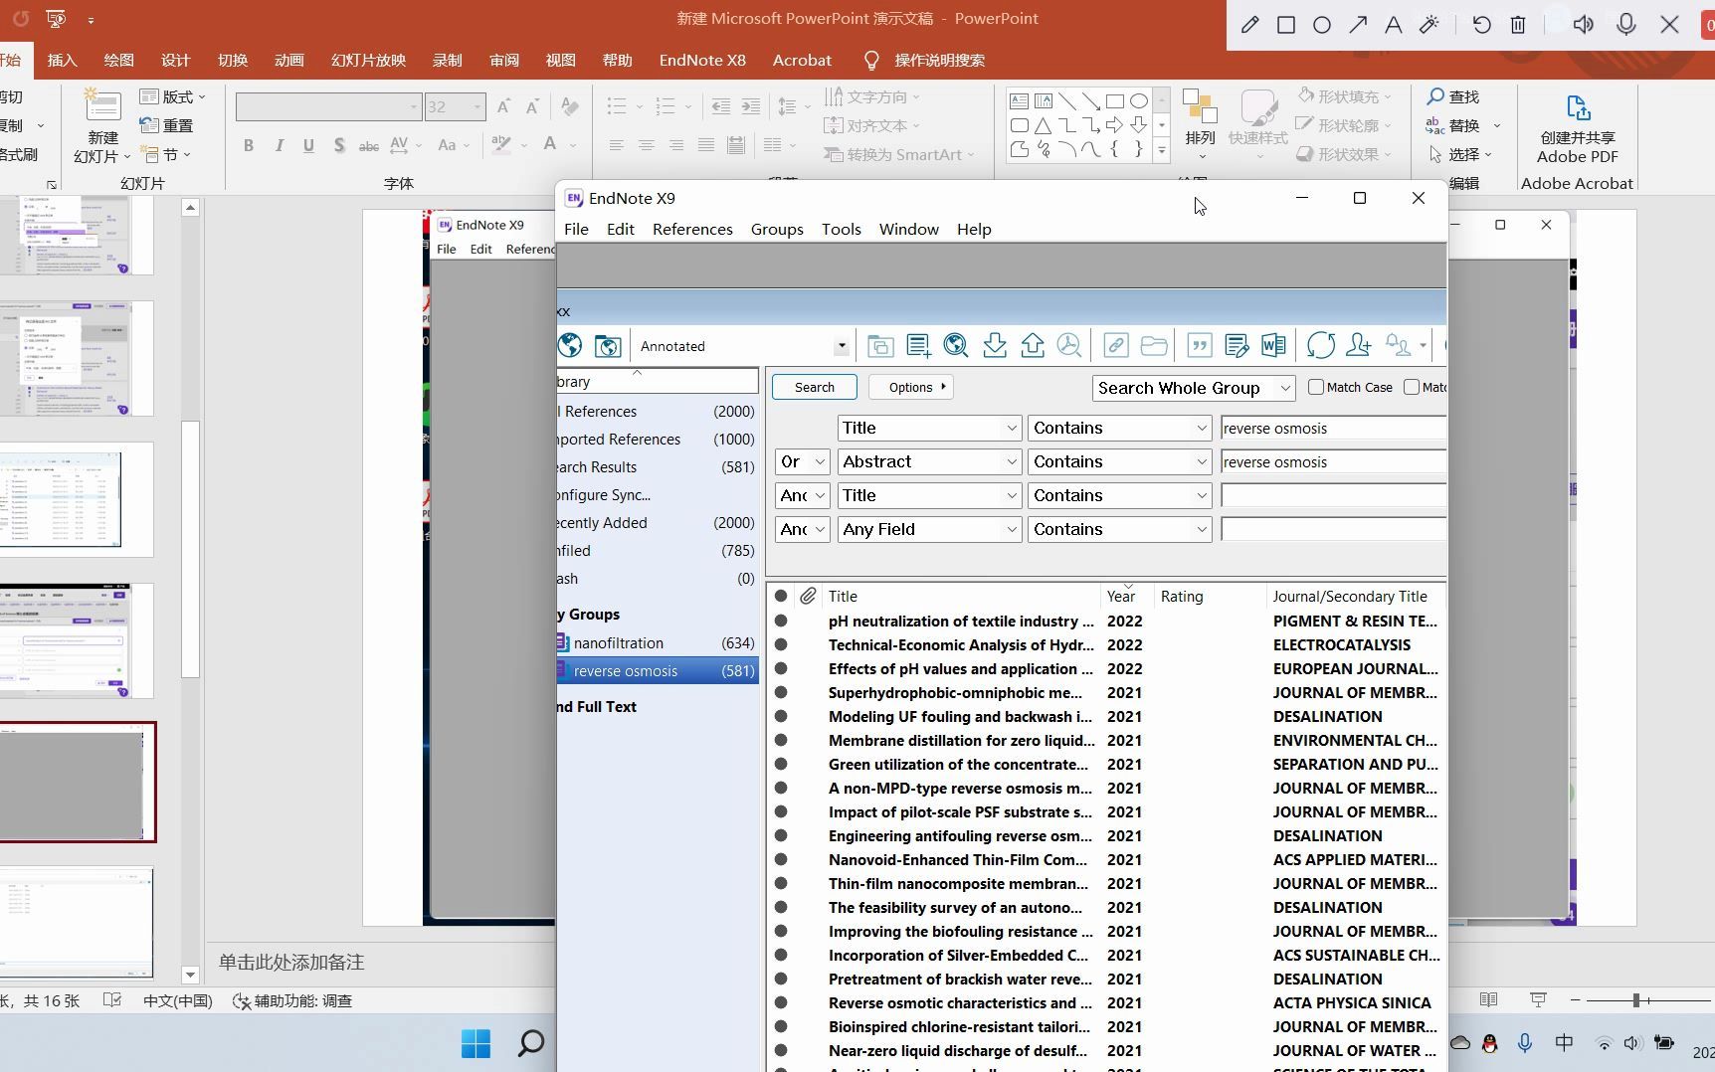Toggle Italic in PowerPoint font group
The image size is (1715, 1072).
tap(280, 145)
